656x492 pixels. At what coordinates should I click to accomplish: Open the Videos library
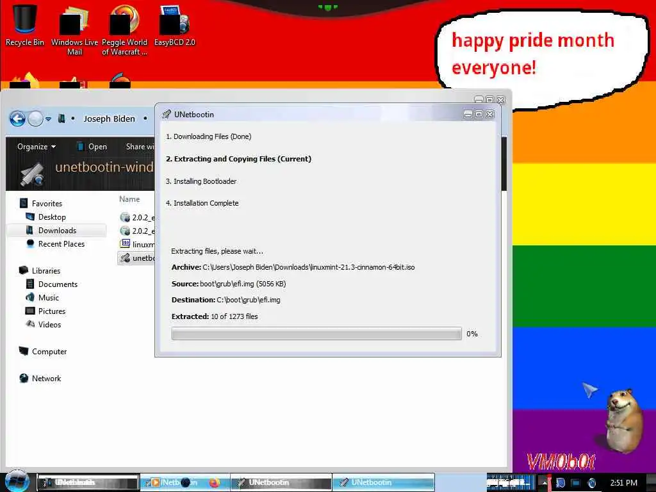[44, 324]
